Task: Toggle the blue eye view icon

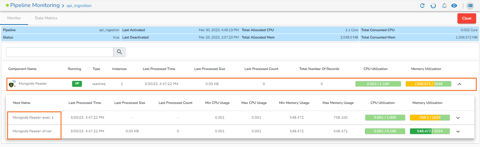Action: 454,6
